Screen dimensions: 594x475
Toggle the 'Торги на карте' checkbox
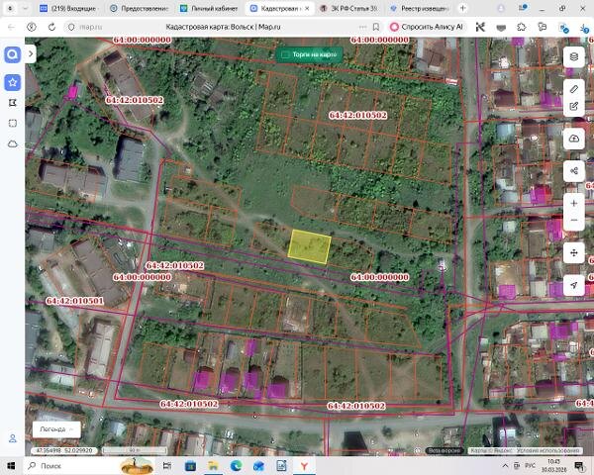pos(285,55)
